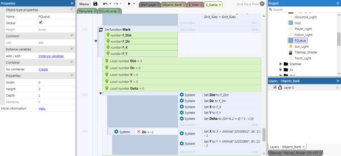Screen dimensions: 341x156
Task: Collapse the Common section
Action: (x=72, y=36)
